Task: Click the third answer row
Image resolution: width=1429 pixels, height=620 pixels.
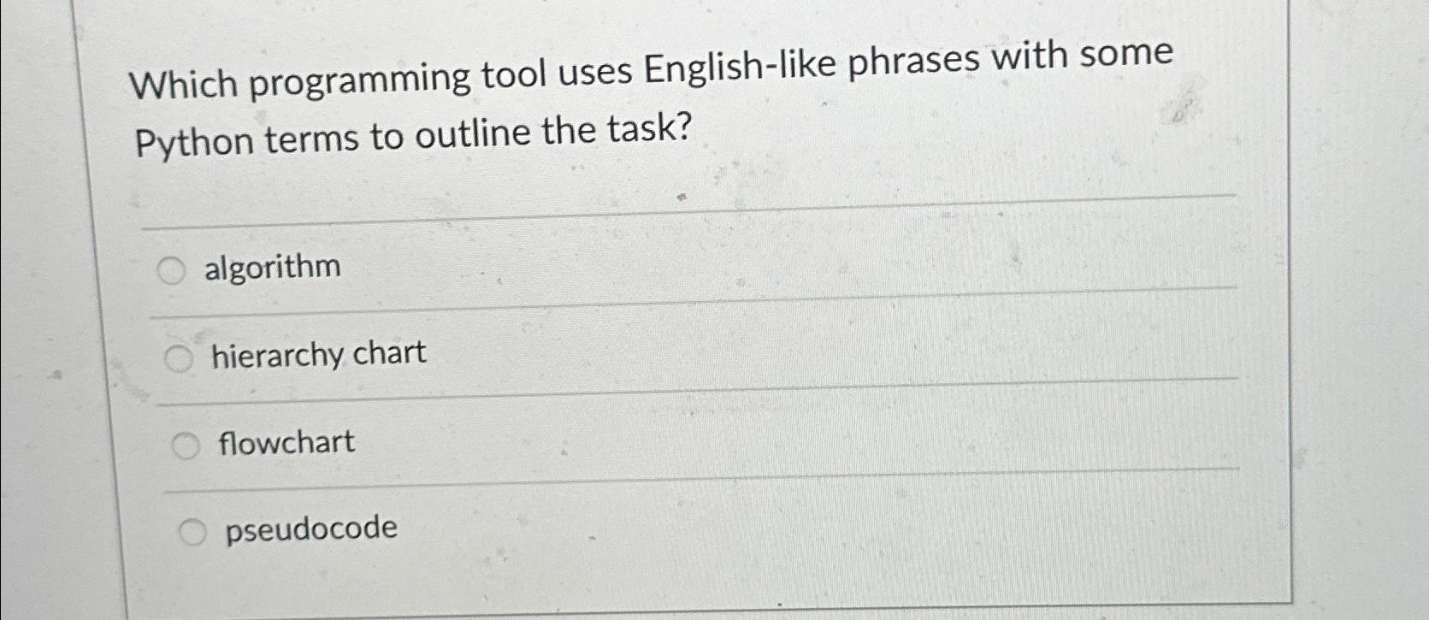Action: click(x=599, y=443)
